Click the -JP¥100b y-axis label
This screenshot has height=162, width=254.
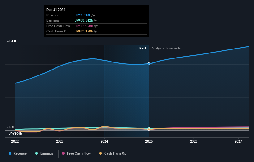pyautogui.click(x=15, y=134)
